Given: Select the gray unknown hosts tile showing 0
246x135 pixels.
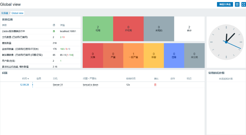Looking at the screenshot, I should [x=159, y=29].
